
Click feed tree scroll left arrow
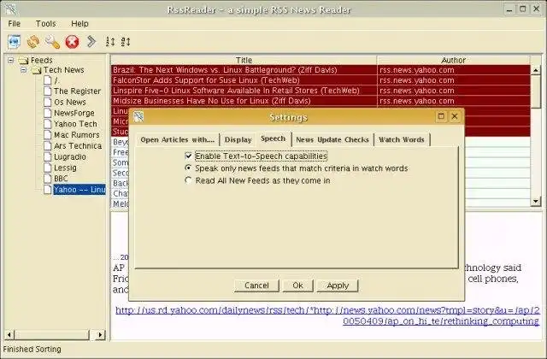coord(9,335)
